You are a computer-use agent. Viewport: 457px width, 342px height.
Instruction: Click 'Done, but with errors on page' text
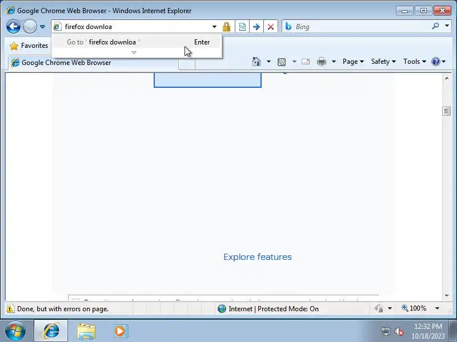coord(63,309)
